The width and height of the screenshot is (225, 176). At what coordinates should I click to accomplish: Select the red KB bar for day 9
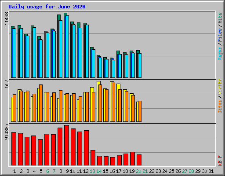(x=66, y=145)
